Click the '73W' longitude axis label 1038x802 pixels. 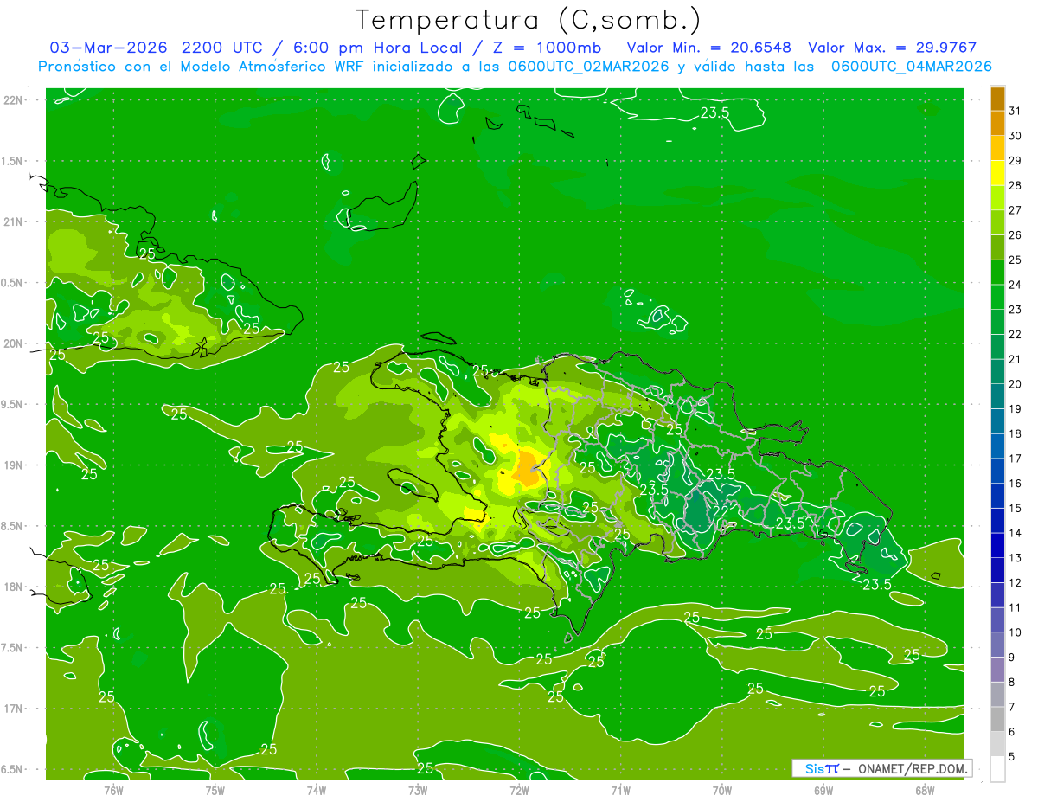tap(418, 790)
